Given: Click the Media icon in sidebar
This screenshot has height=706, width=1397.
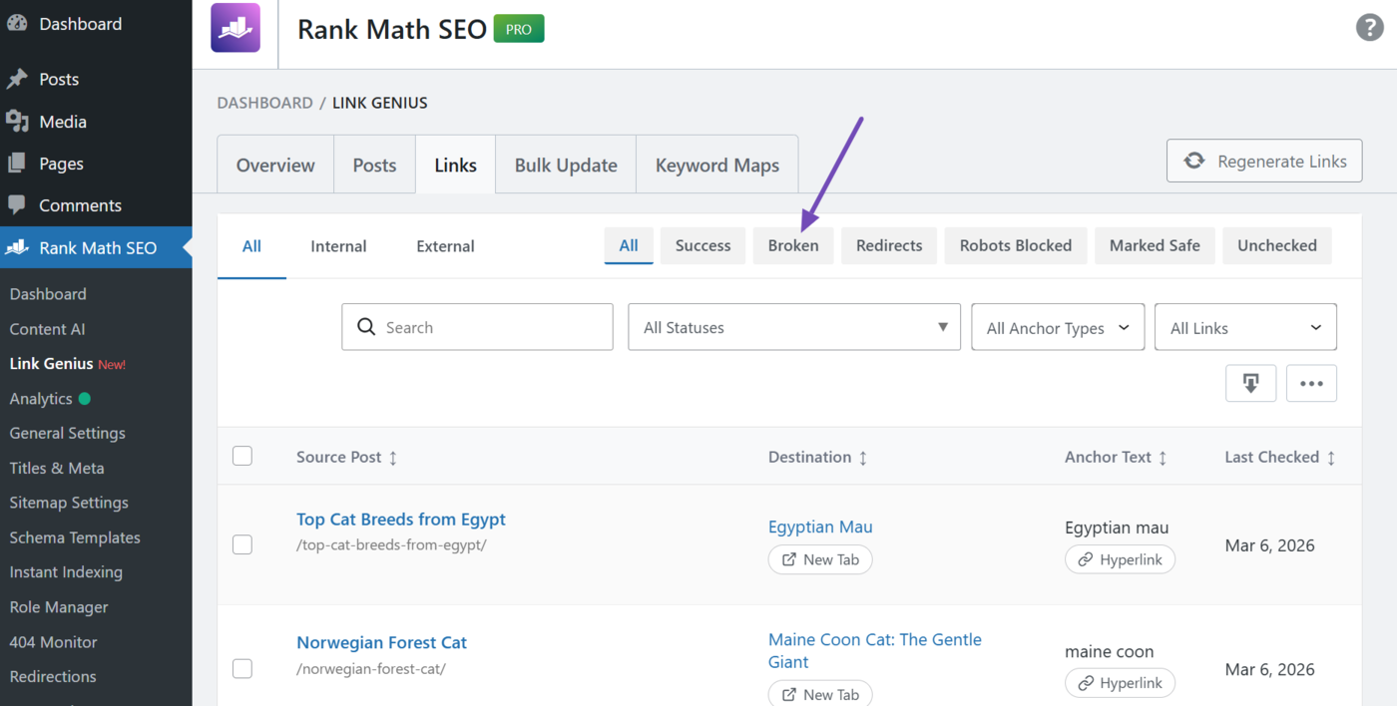Looking at the screenshot, I should tap(17, 122).
